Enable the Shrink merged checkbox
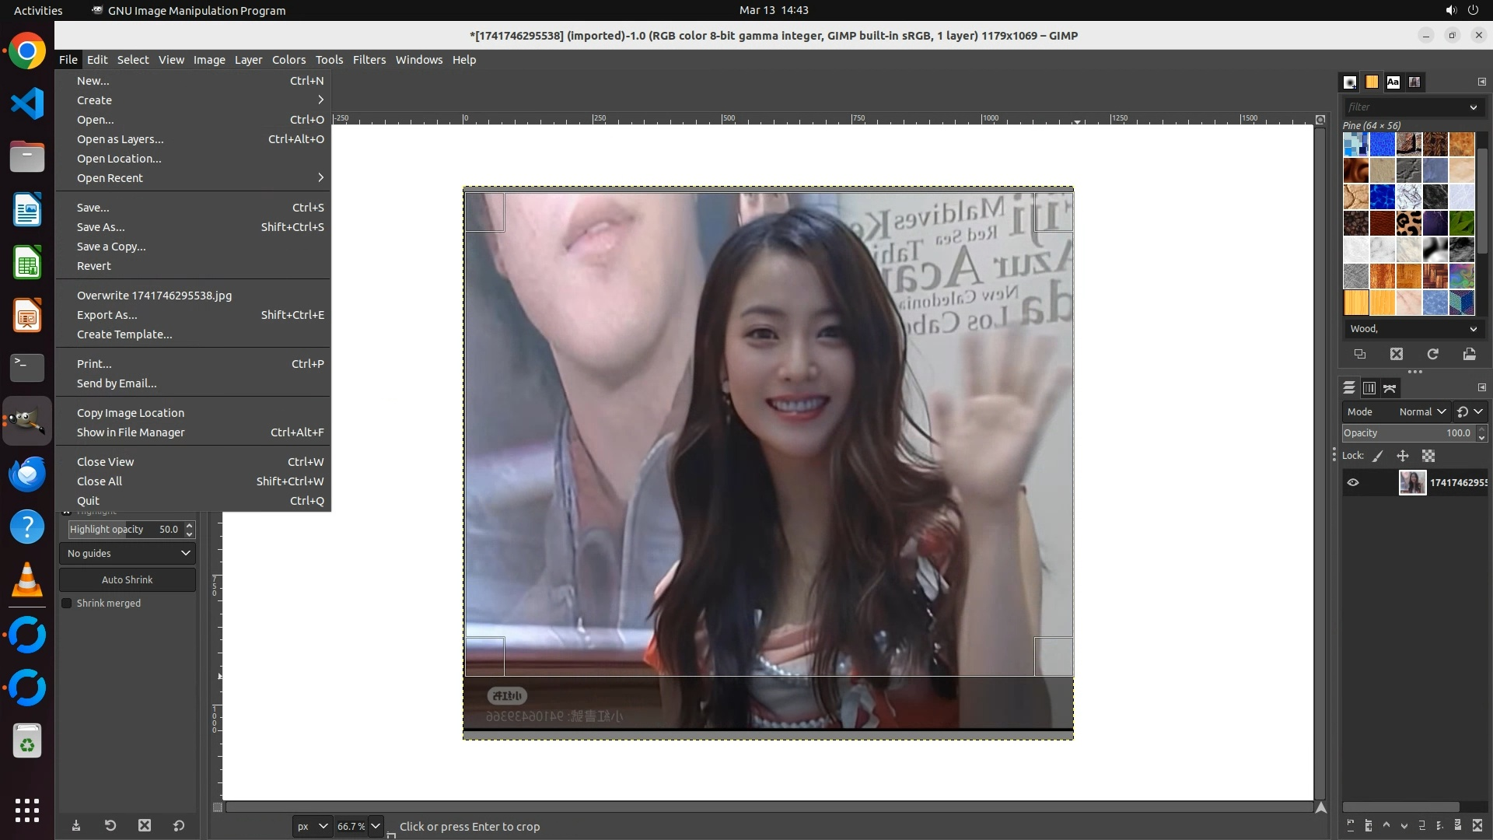Screen dimensions: 1493x840 tap(67, 604)
